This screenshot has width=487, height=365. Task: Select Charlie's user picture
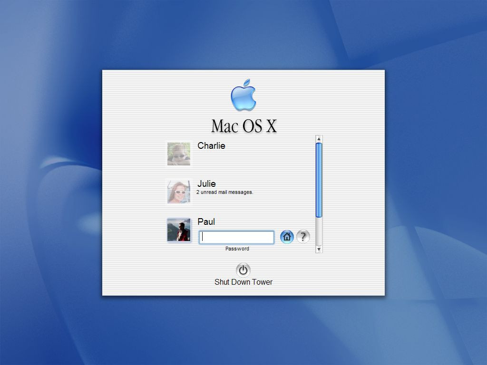point(179,154)
